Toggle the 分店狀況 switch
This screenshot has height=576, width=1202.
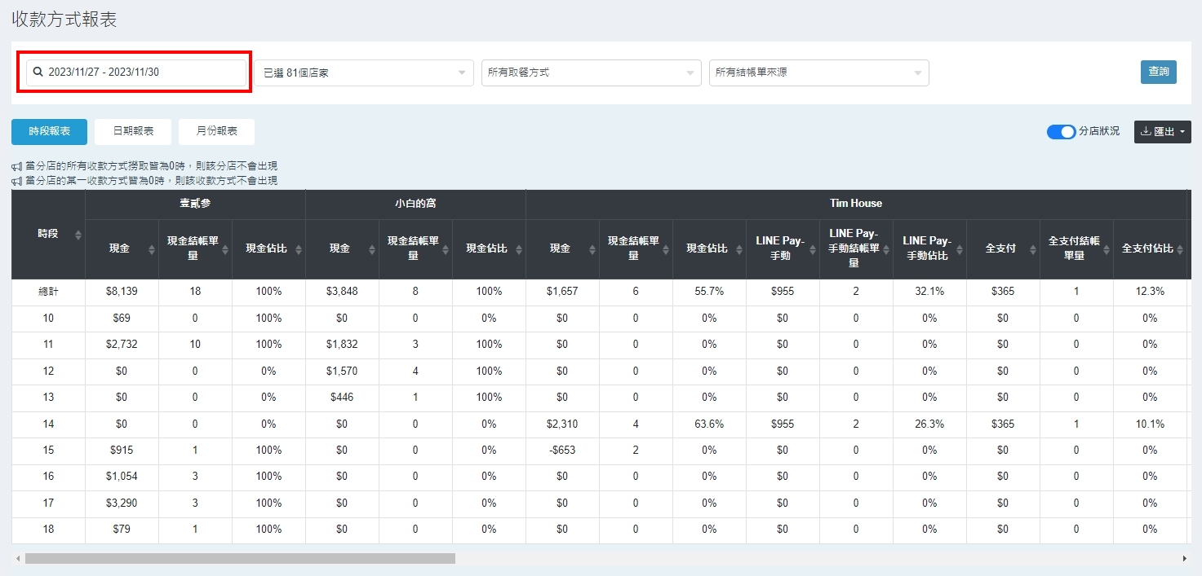click(x=1061, y=132)
